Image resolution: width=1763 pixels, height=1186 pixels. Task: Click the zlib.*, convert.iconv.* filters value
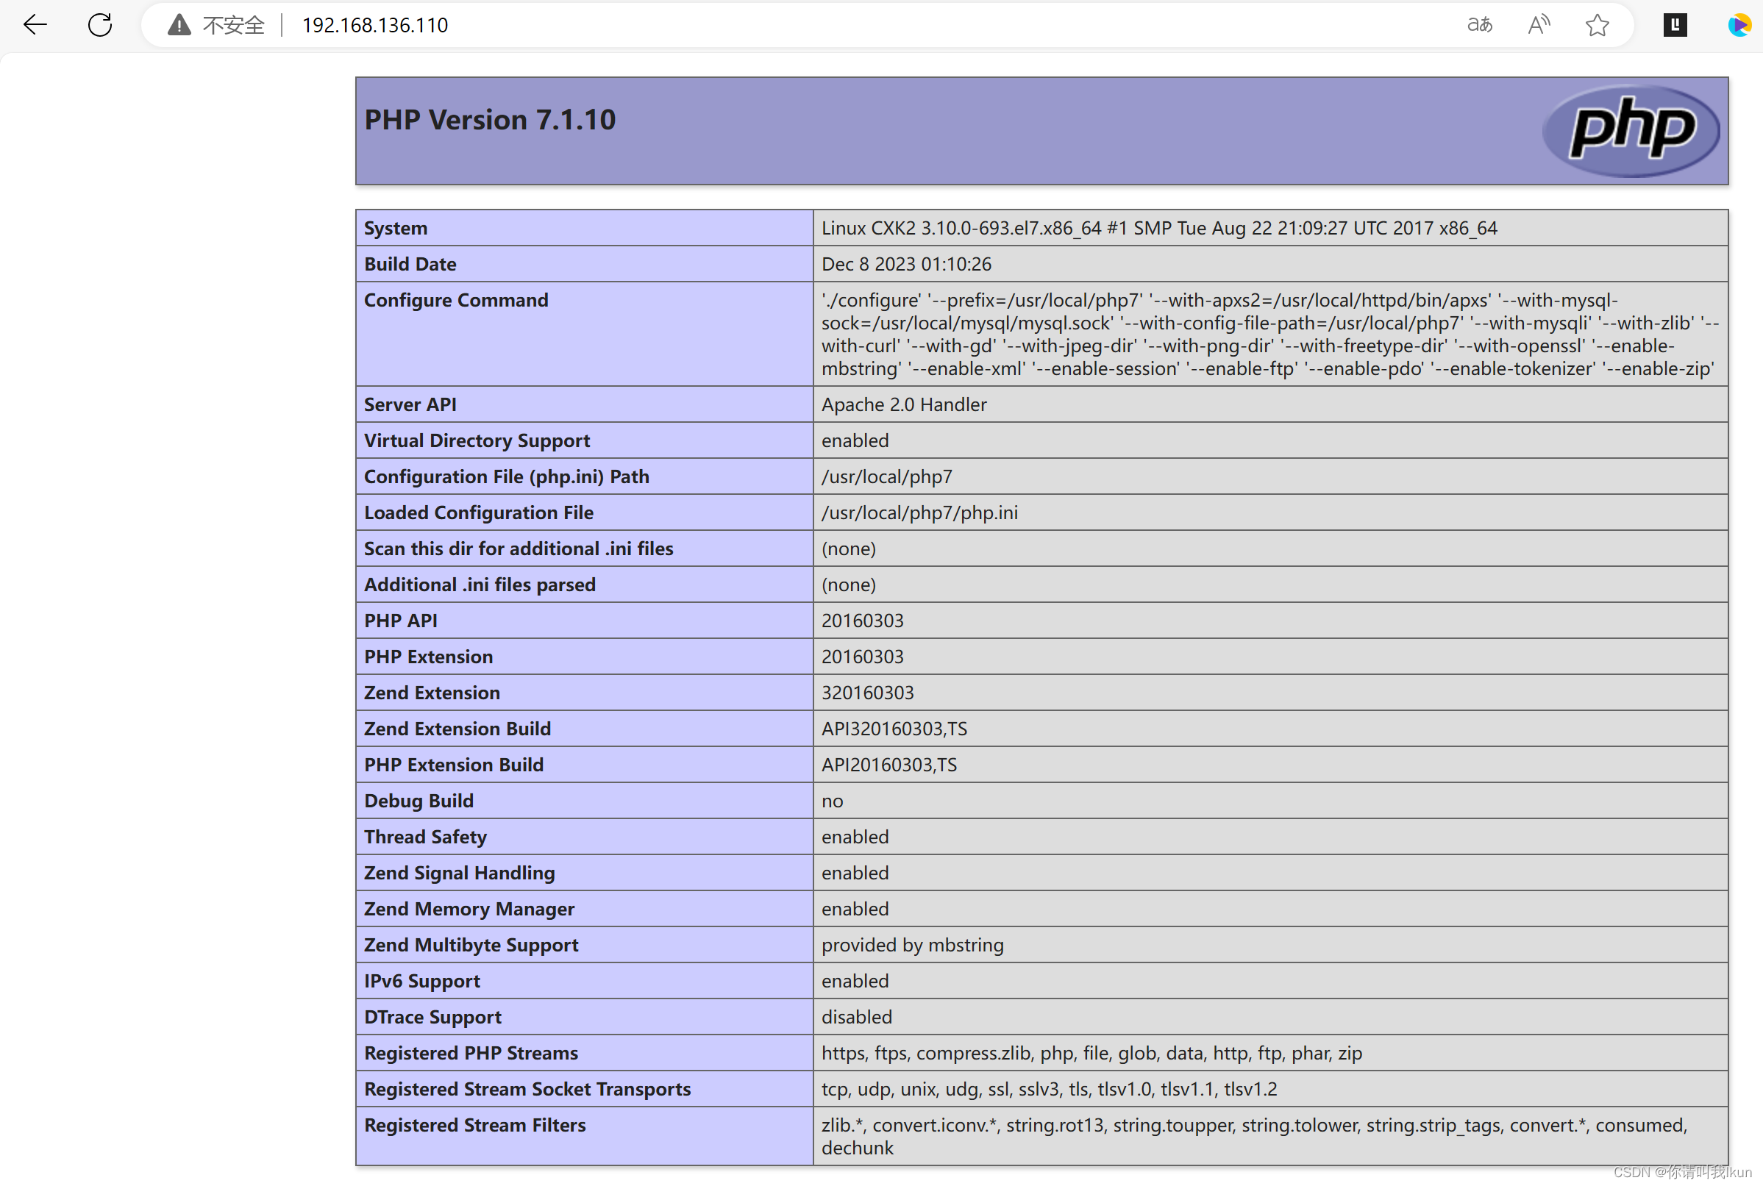tap(1255, 1136)
